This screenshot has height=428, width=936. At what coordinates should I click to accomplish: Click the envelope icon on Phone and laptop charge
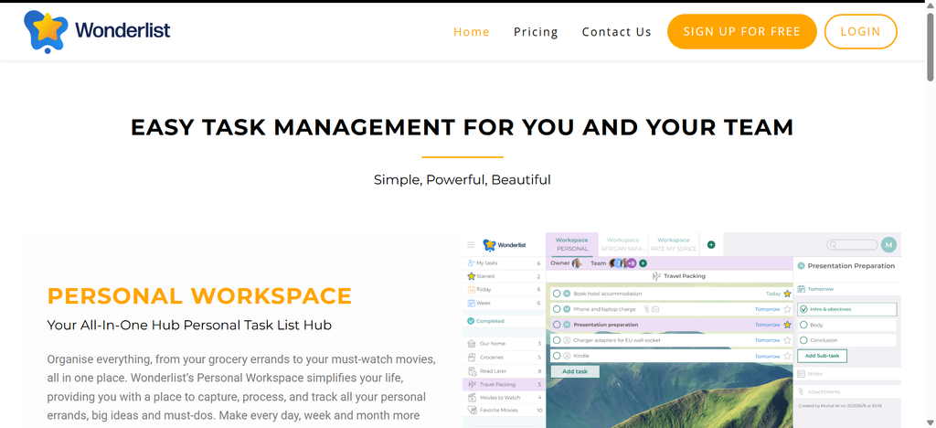point(655,309)
